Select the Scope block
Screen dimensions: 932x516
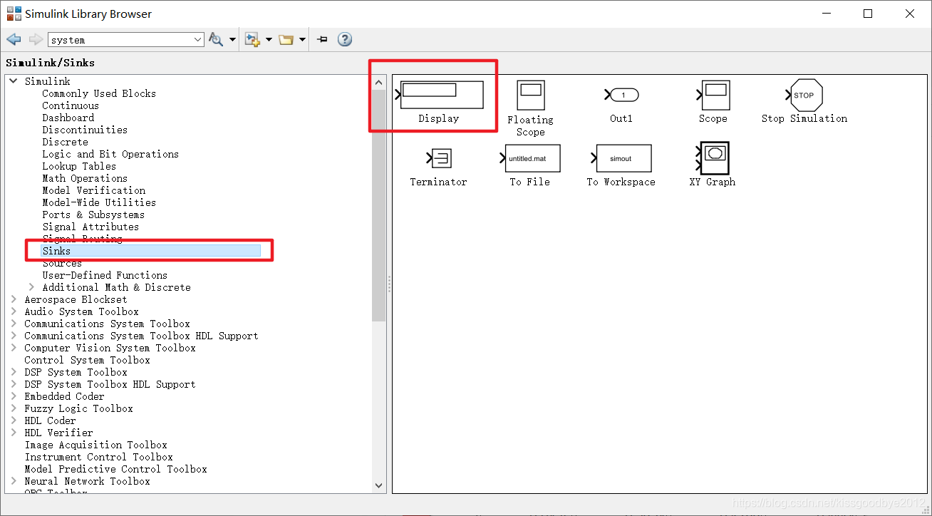(713, 102)
